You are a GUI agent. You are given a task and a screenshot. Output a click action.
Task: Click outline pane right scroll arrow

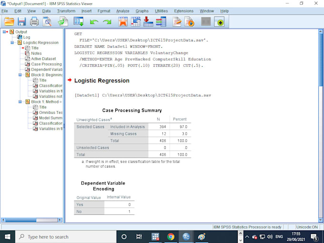pyautogui.click(x=60, y=220)
